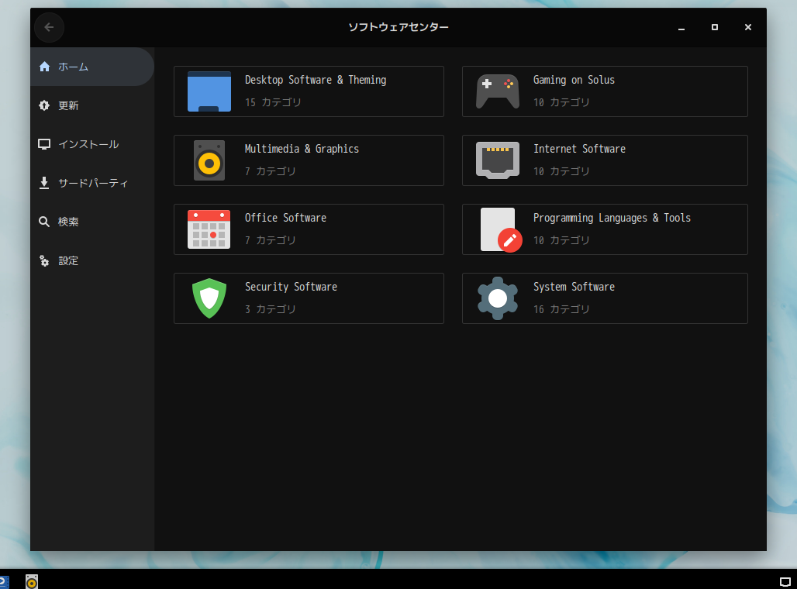Screen dimensions: 797x589
Task: Open Multimedia & Graphics category
Action: point(309,160)
